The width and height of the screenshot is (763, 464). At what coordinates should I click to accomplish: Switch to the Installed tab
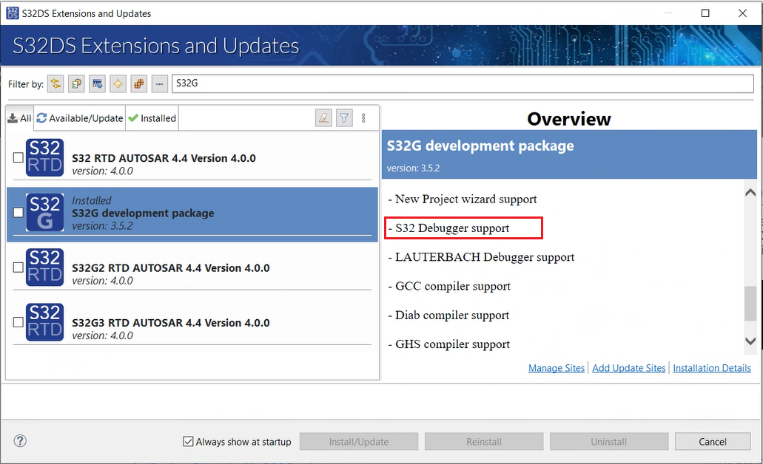152,118
